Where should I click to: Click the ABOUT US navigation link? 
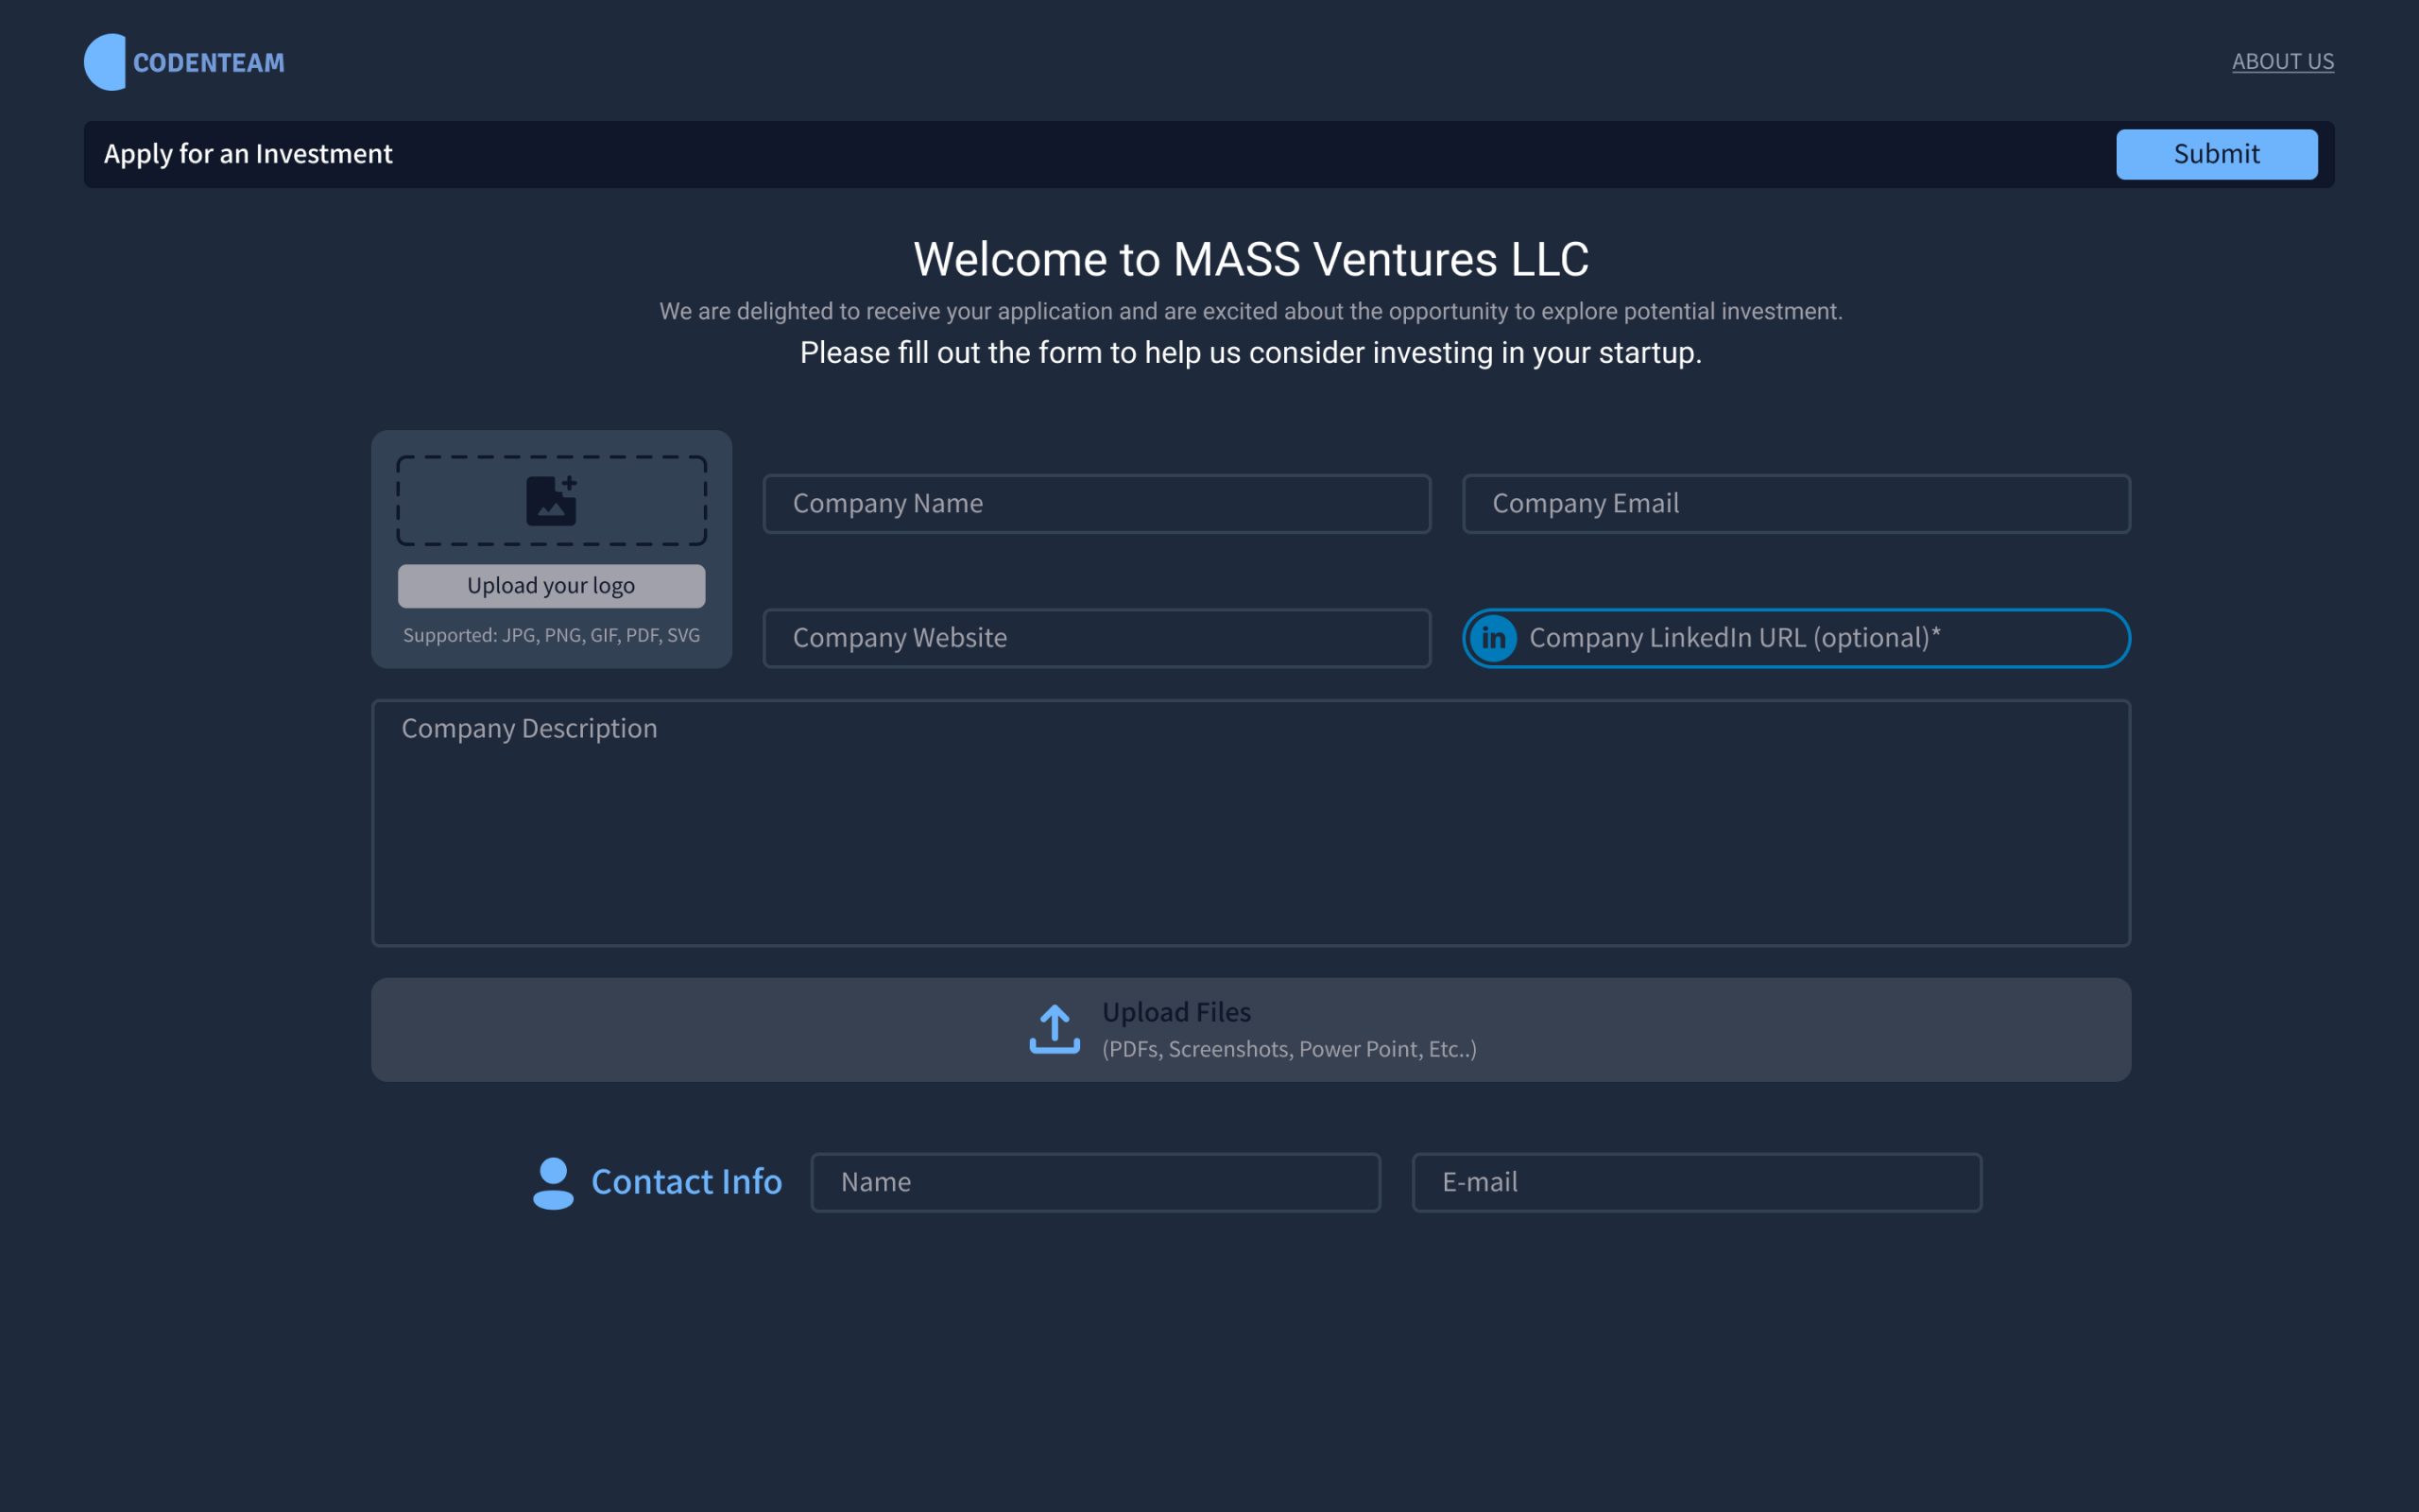[x=2283, y=60]
